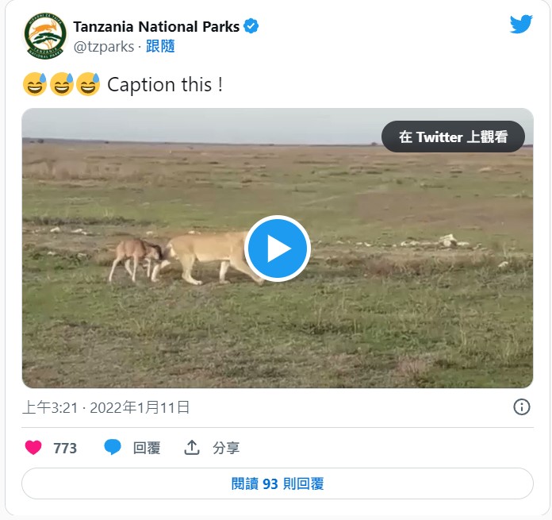Image resolution: width=552 pixels, height=520 pixels.
Task: Open the Tanzania National Parks profile picture
Action: pyautogui.click(x=45, y=37)
